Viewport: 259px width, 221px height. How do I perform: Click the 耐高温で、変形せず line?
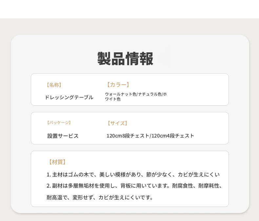click(x=100, y=197)
